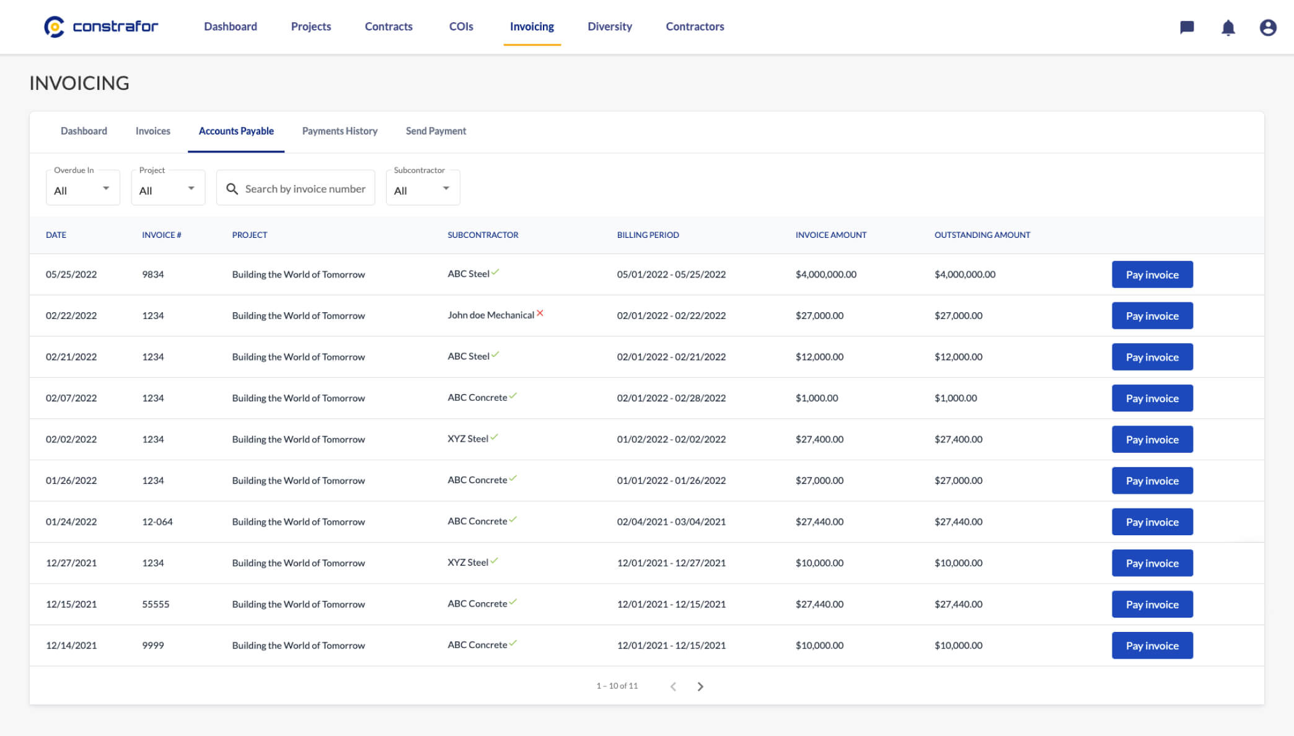Screen dimensions: 1294x736
Task: Pay the 01/26/2022 ABC Concrete invoice
Action: tap(1152, 481)
